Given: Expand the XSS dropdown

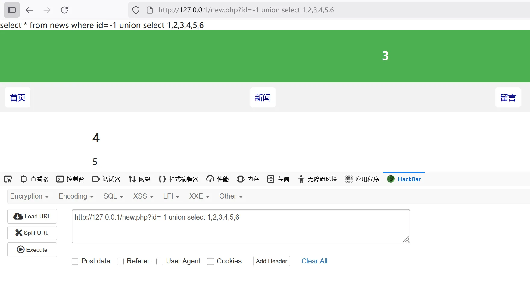Looking at the screenshot, I should [143, 196].
